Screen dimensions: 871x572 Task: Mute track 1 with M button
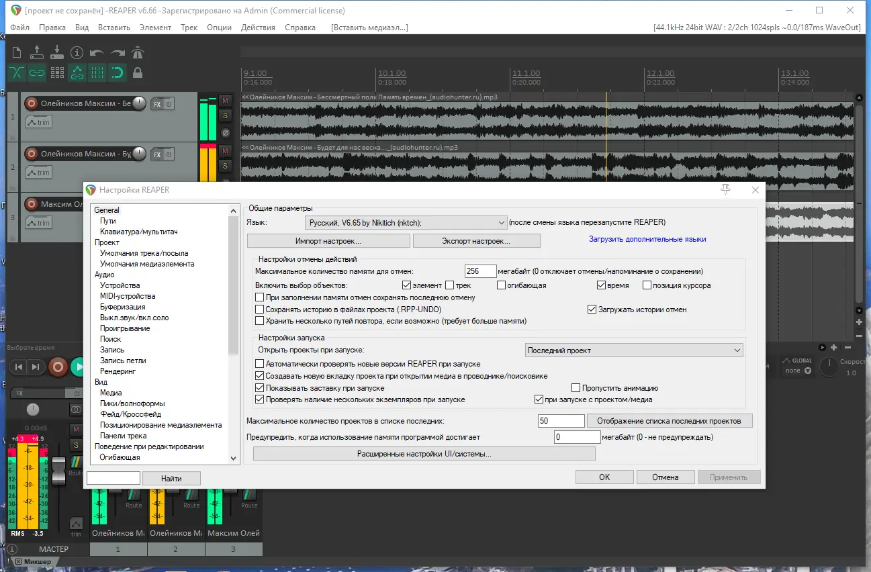(226, 101)
